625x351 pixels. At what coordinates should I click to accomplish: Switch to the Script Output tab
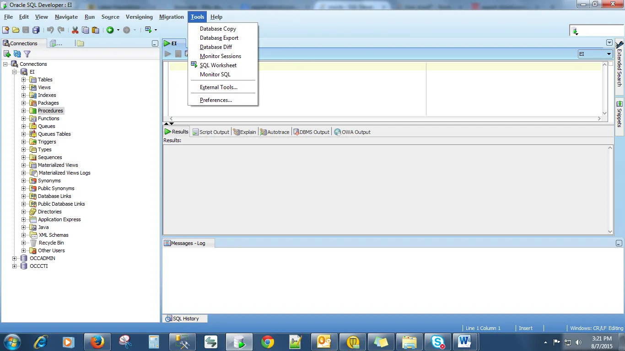(210, 132)
